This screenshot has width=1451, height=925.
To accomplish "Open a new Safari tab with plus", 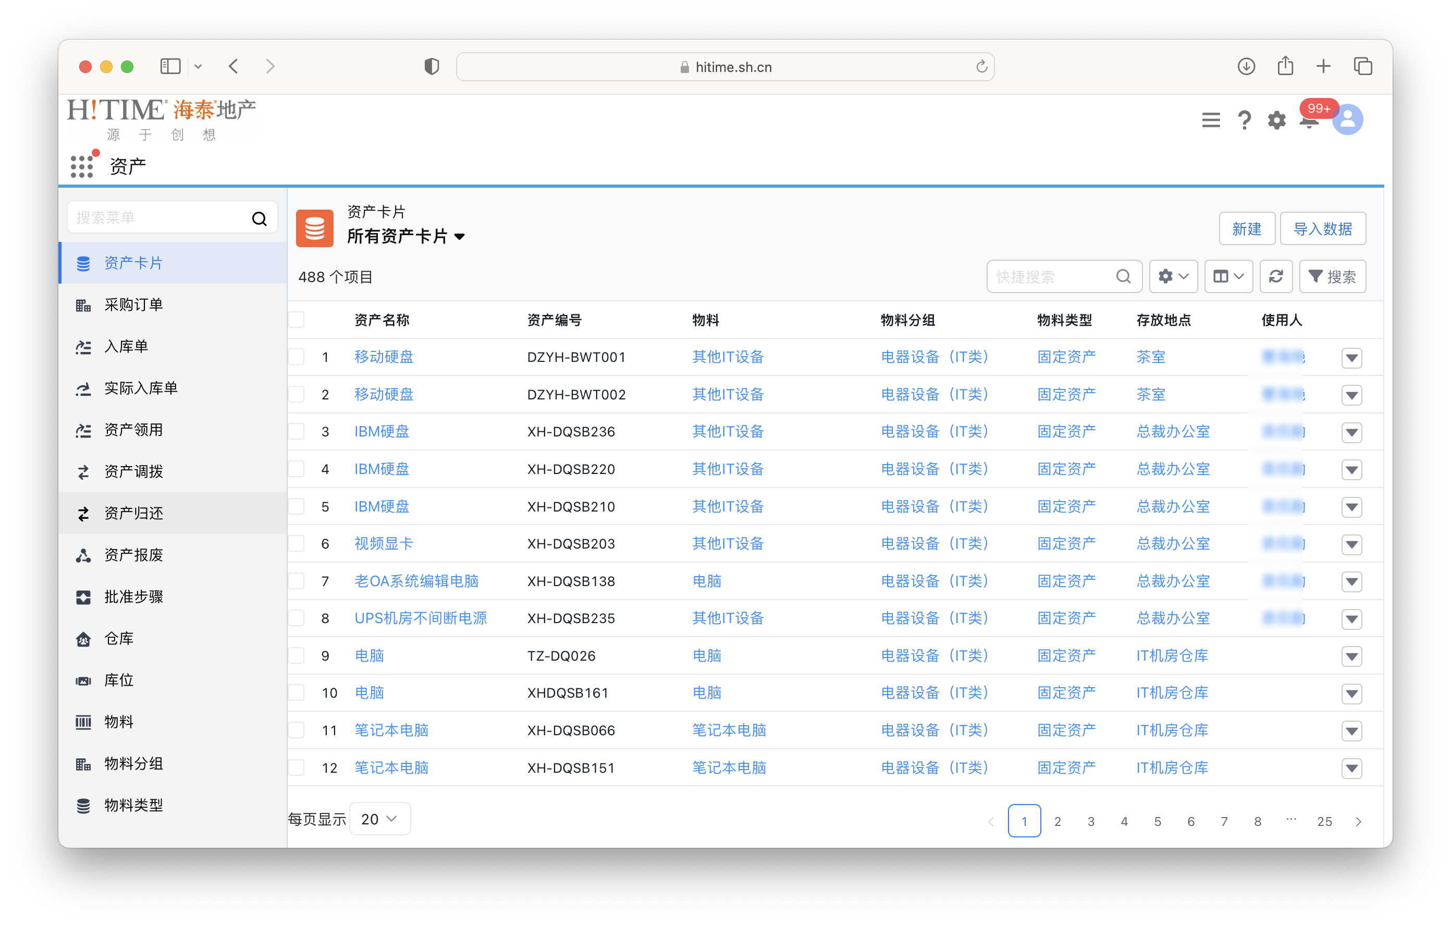I will click(1323, 66).
